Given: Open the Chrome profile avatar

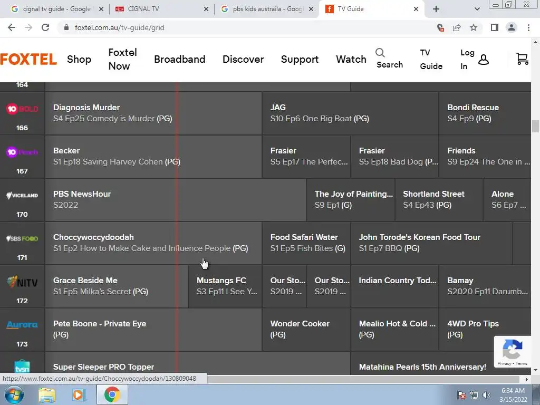Looking at the screenshot, I should coord(512,27).
